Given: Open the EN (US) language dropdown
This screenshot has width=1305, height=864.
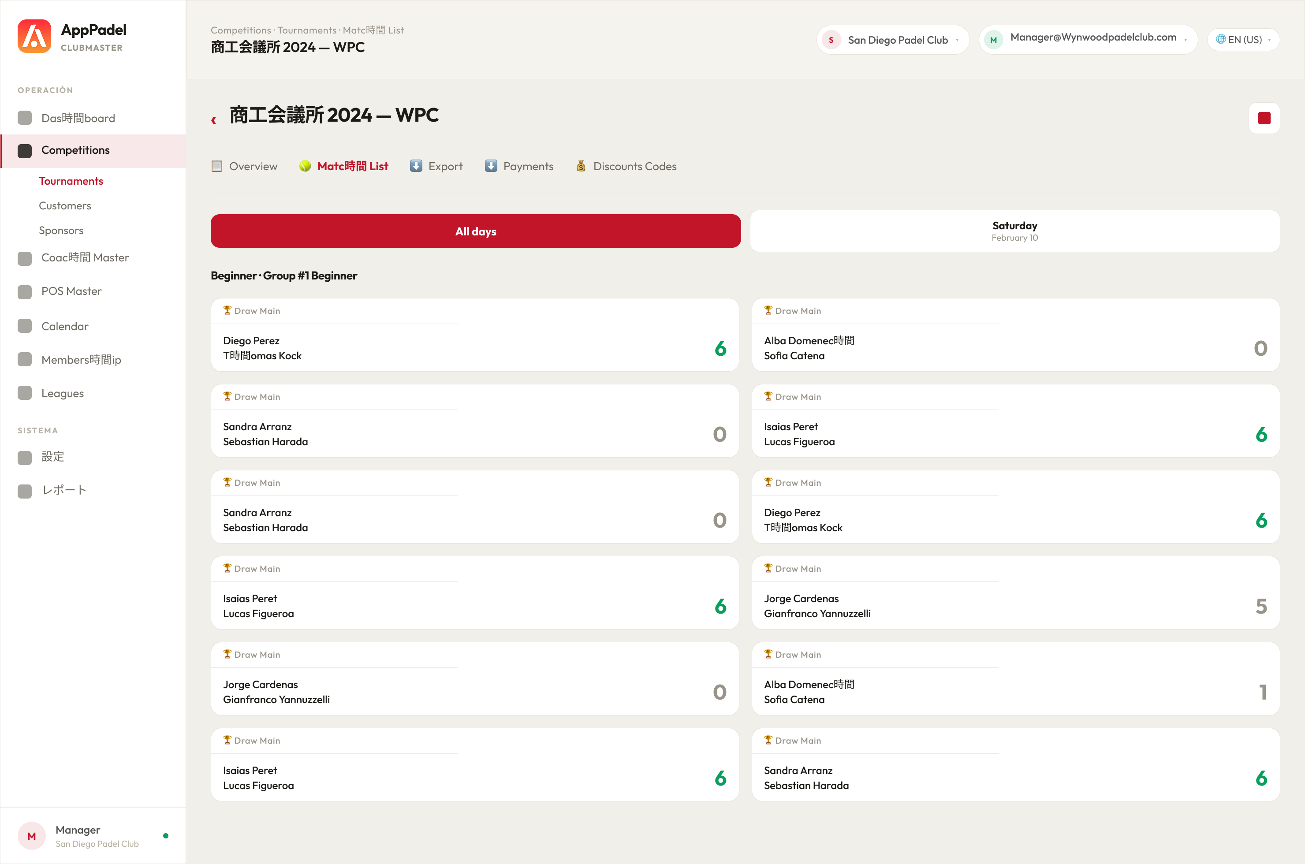Looking at the screenshot, I should (x=1243, y=40).
